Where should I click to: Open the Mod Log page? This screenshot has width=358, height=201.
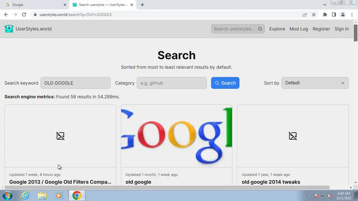coord(299,29)
